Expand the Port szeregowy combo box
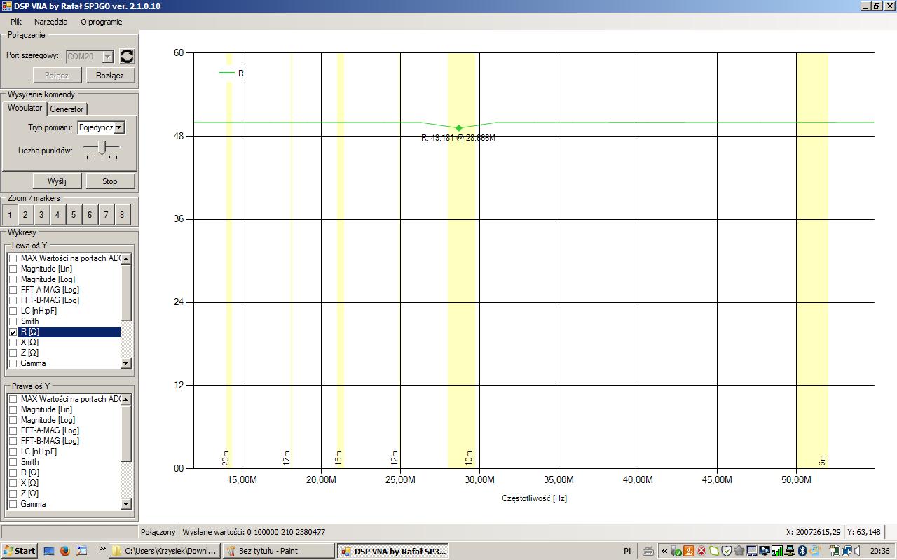The width and height of the screenshot is (897, 560). (107, 57)
